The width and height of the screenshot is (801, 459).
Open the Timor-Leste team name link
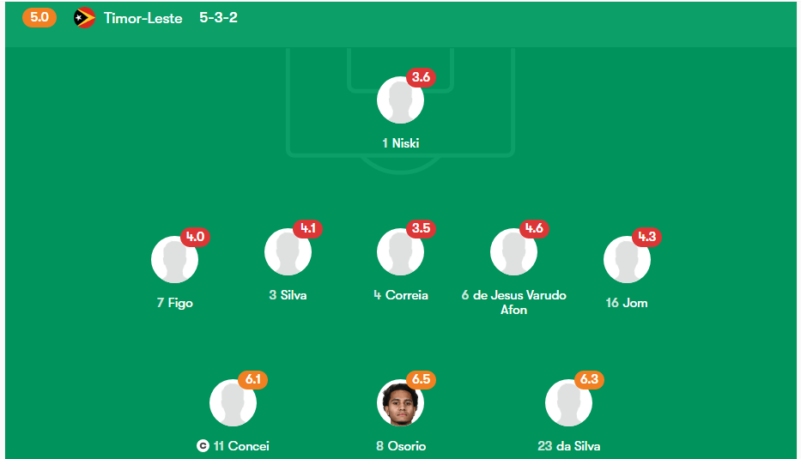[143, 18]
